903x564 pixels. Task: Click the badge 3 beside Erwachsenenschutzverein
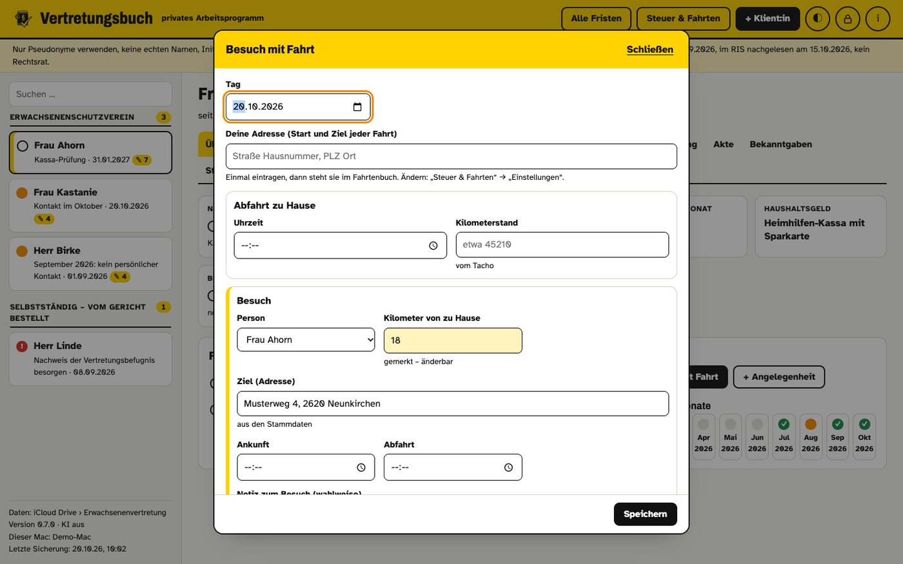pyautogui.click(x=164, y=117)
